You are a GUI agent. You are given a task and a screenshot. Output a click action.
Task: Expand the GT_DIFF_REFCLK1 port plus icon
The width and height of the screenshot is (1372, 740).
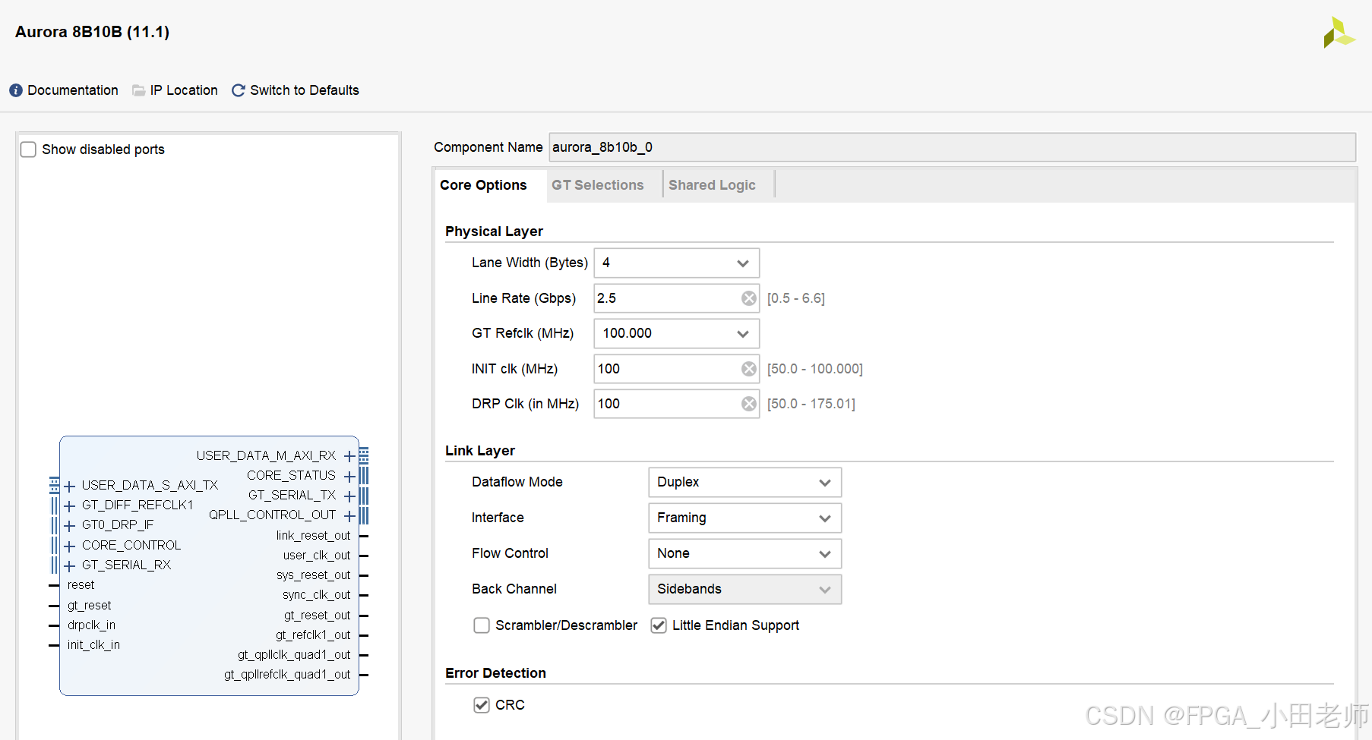[x=70, y=505]
